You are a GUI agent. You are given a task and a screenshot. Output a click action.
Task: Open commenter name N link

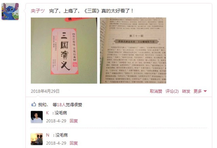pos(47,135)
